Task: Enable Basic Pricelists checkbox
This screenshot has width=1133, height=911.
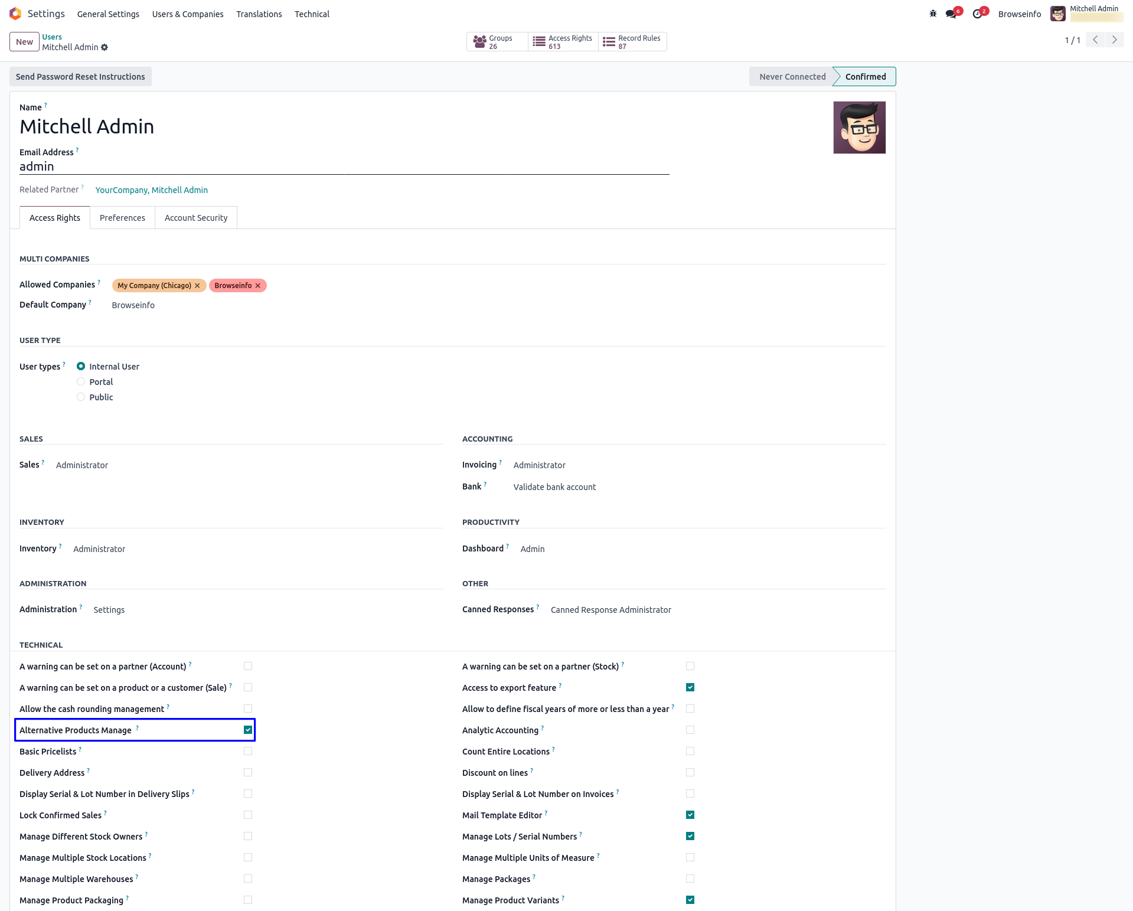Action: [x=248, y=751]
